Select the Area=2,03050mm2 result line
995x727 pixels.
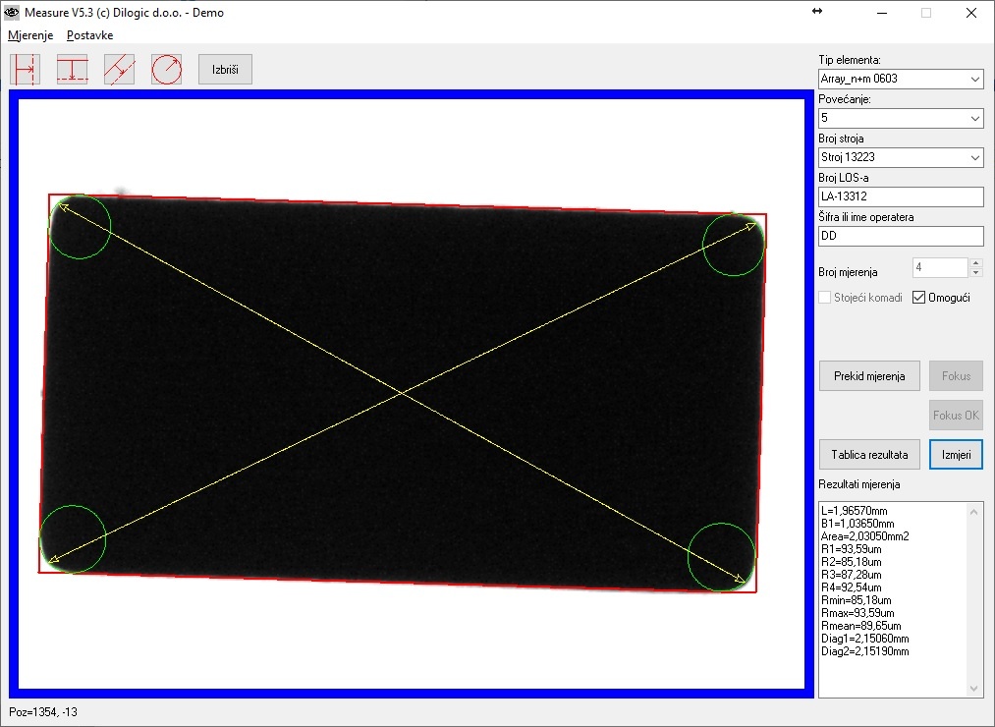865,536
